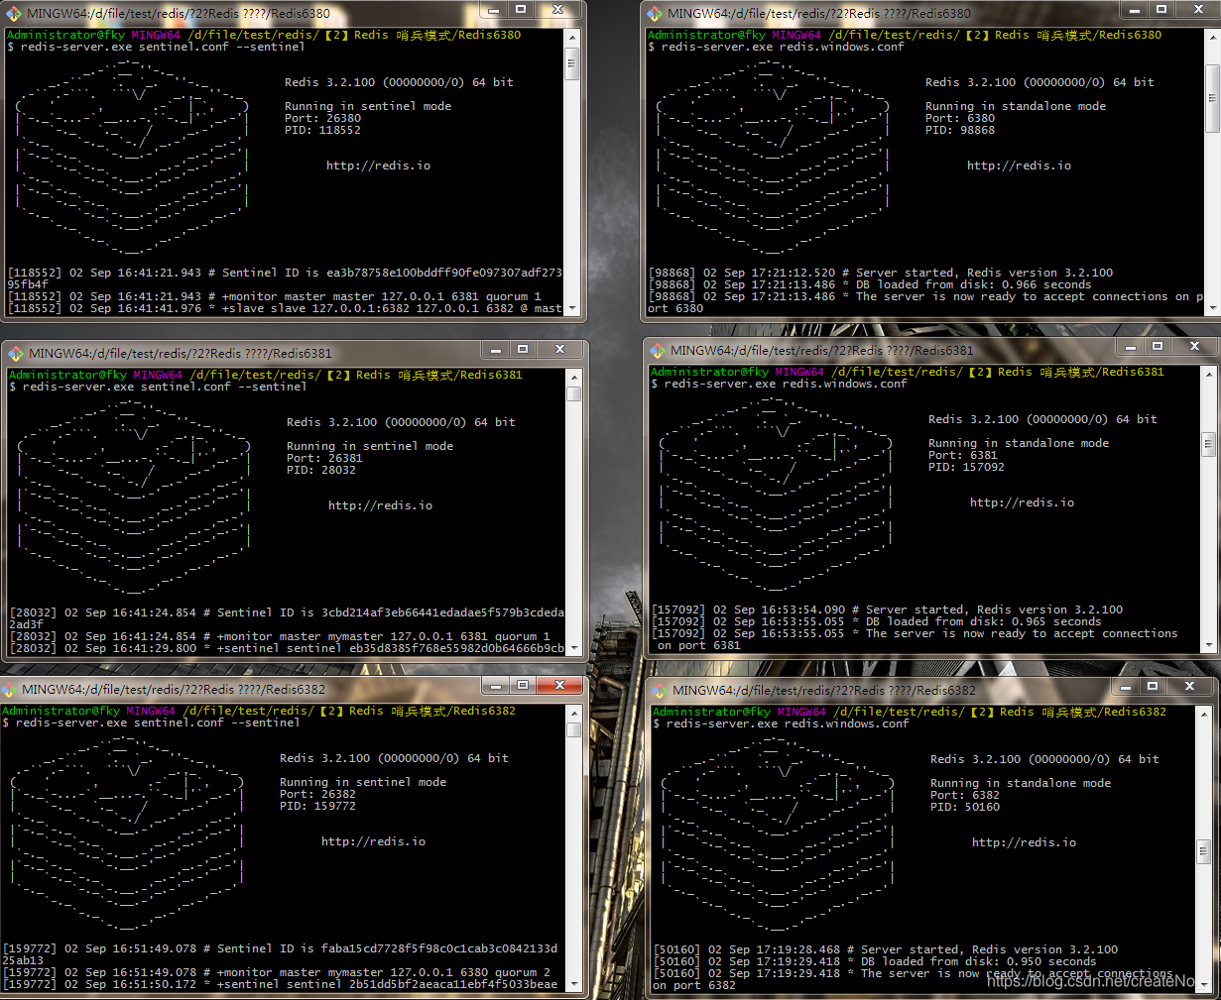Click scrollbar thumb in Redis6380 sentinel window
1221x1000 pixels.
click(x=572, y=62)
